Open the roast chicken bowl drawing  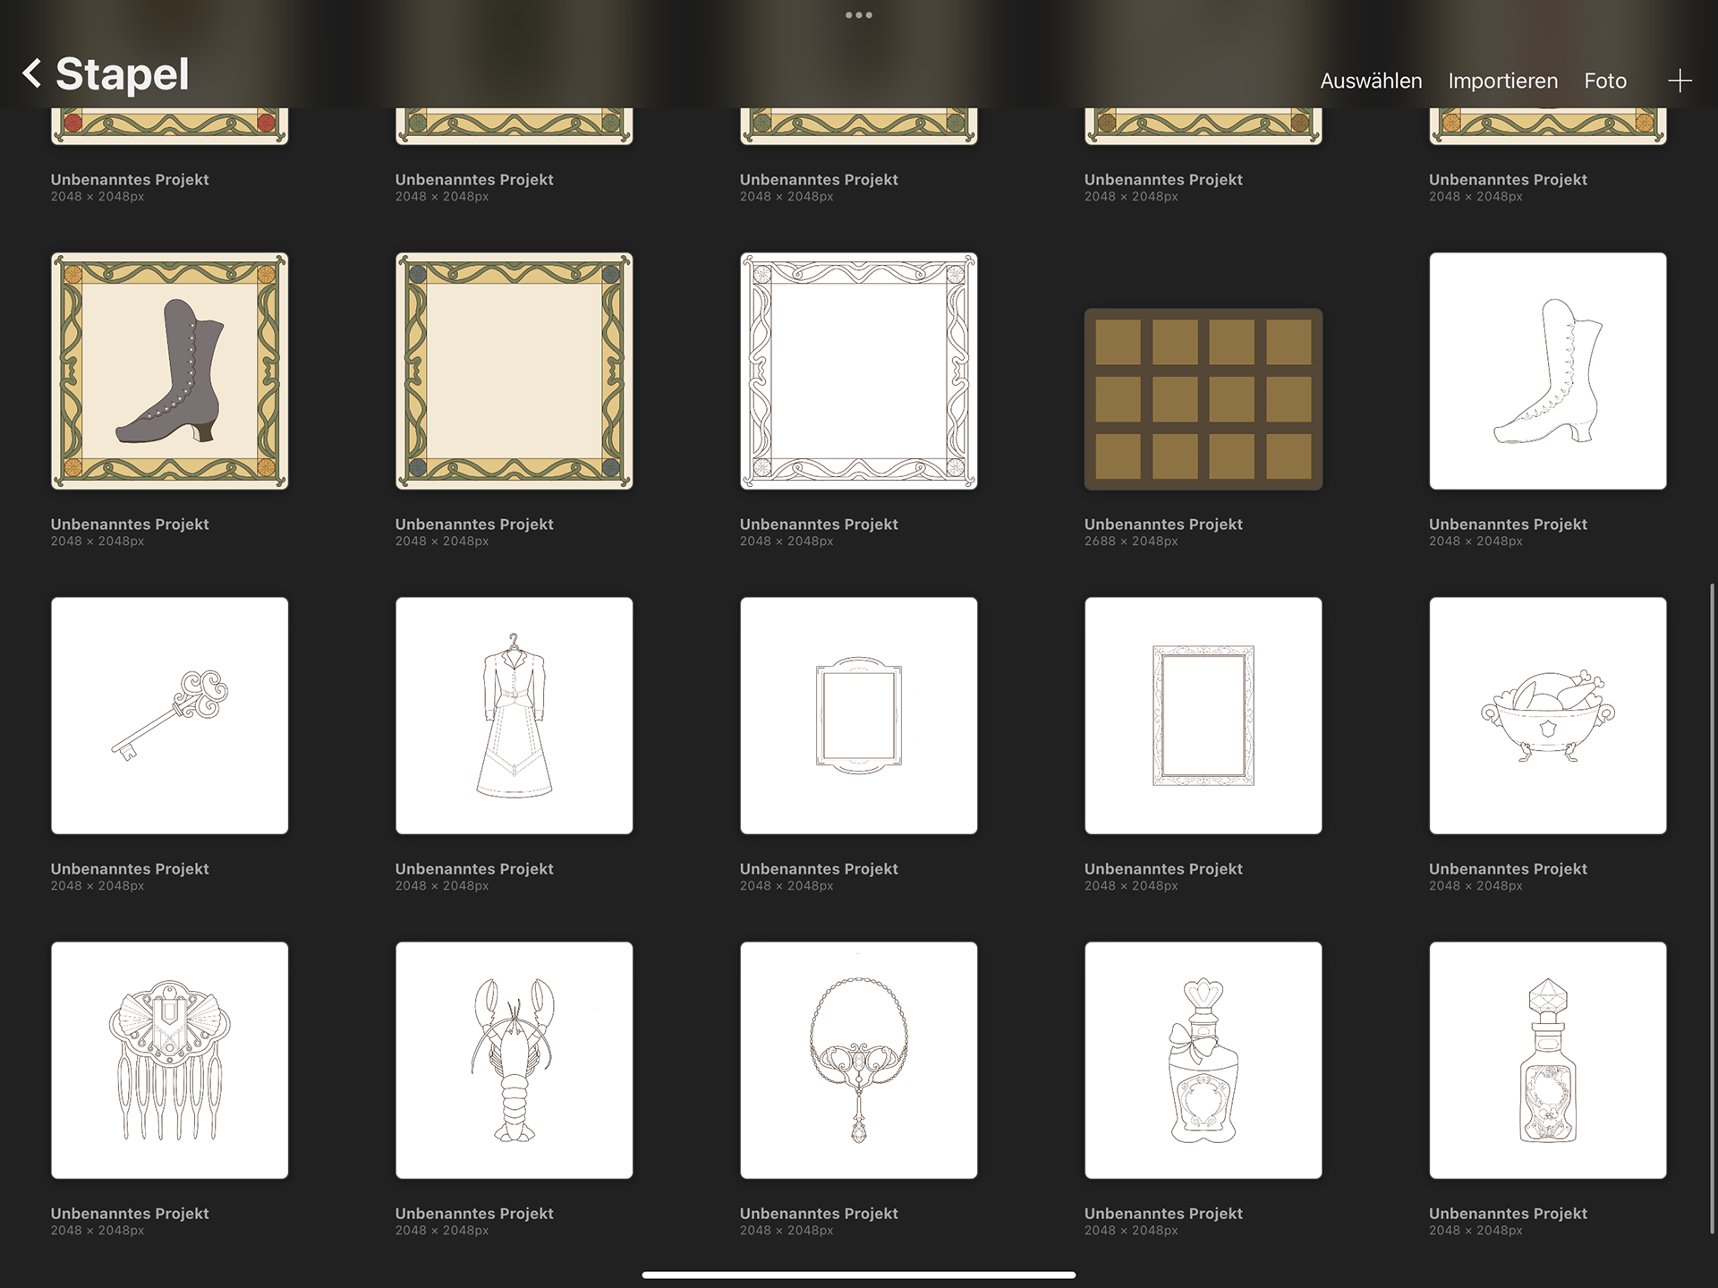point(1547,715)
